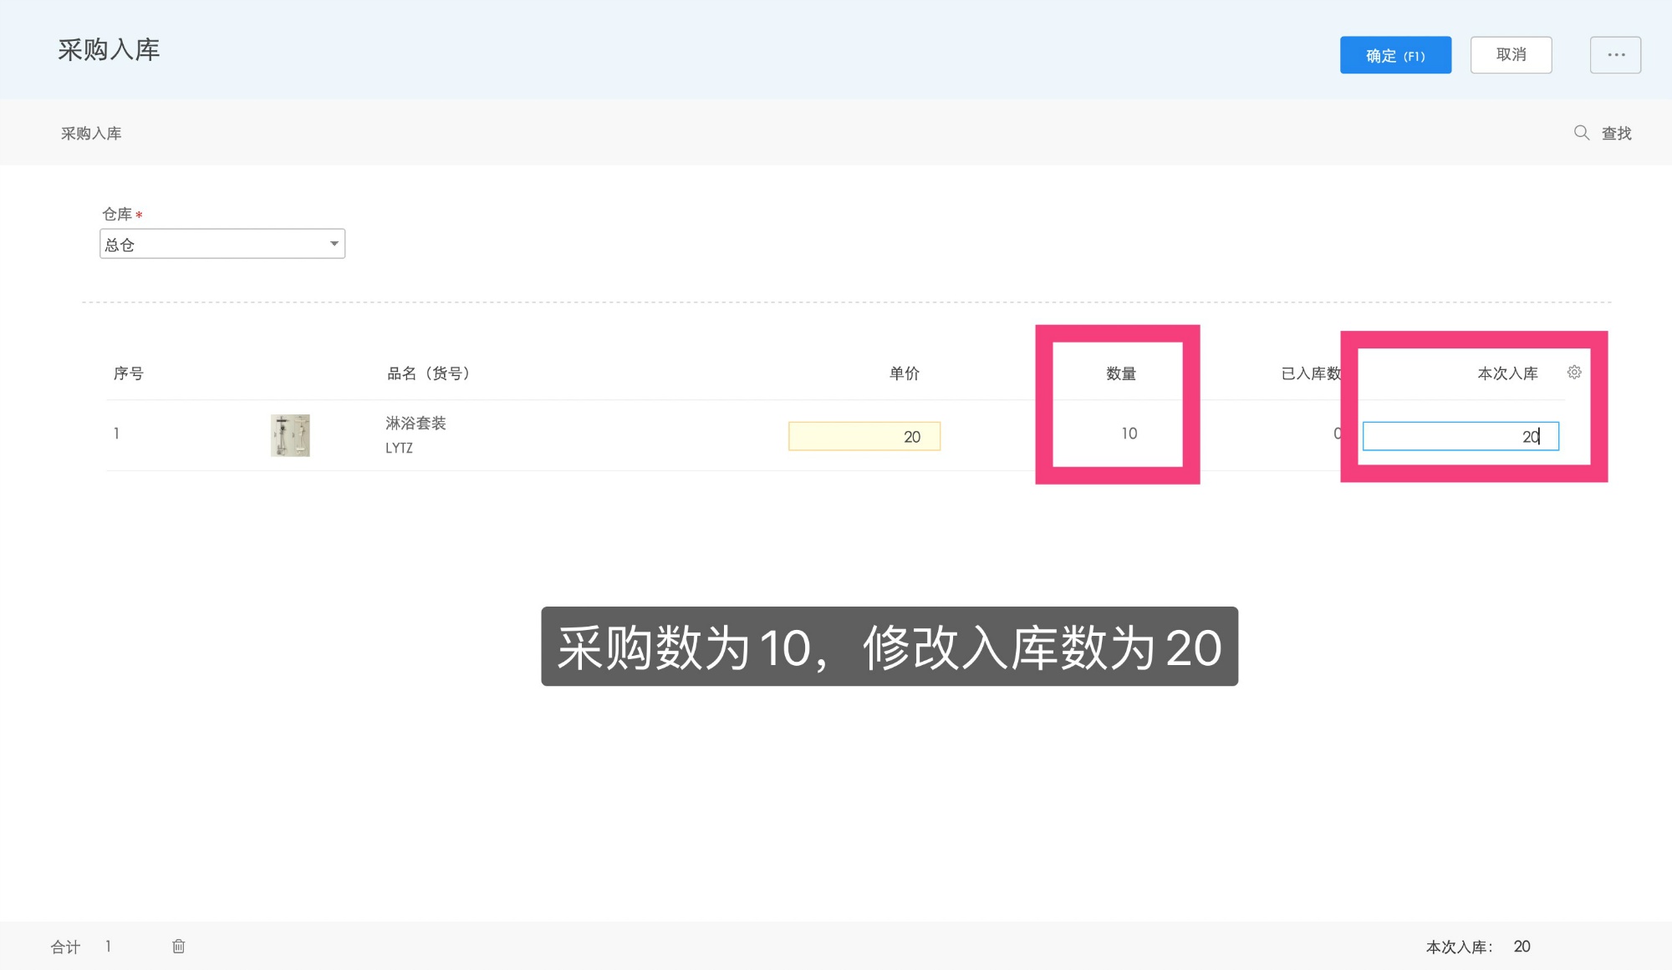Open the column settings gear icon
This screenshot has width=1672, height=970.
[1574, 373]
